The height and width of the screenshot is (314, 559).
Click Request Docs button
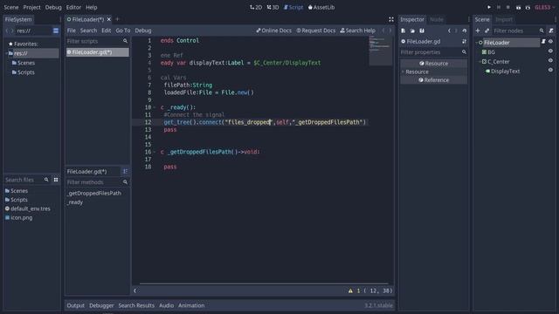coord(316,31)
